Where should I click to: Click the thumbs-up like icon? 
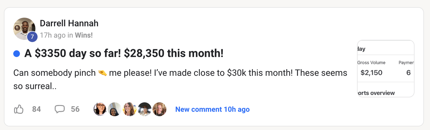(19, 109)
